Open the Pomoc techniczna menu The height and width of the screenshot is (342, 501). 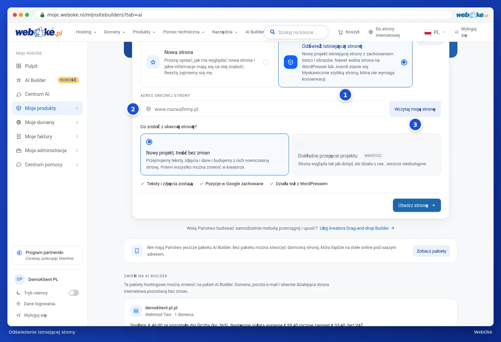(x=184, y=32)
